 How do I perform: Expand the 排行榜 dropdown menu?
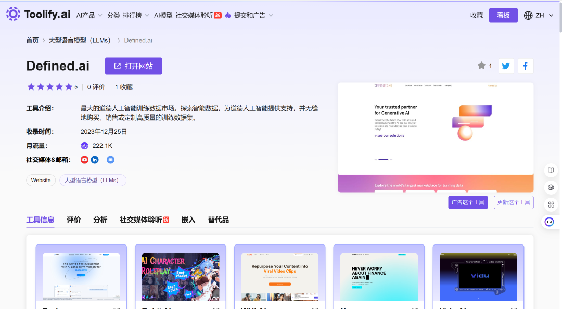[136, 16]
